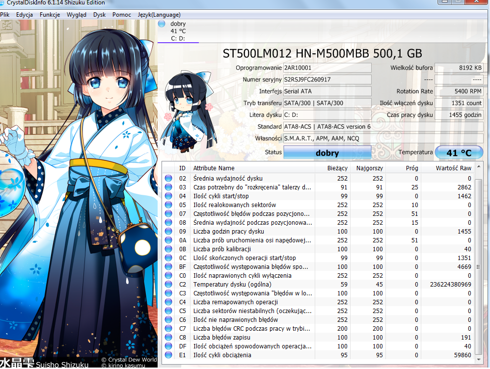The image size is (490, 369).
Task: Sort by Attribute Name column header
Action: [252, 168]
